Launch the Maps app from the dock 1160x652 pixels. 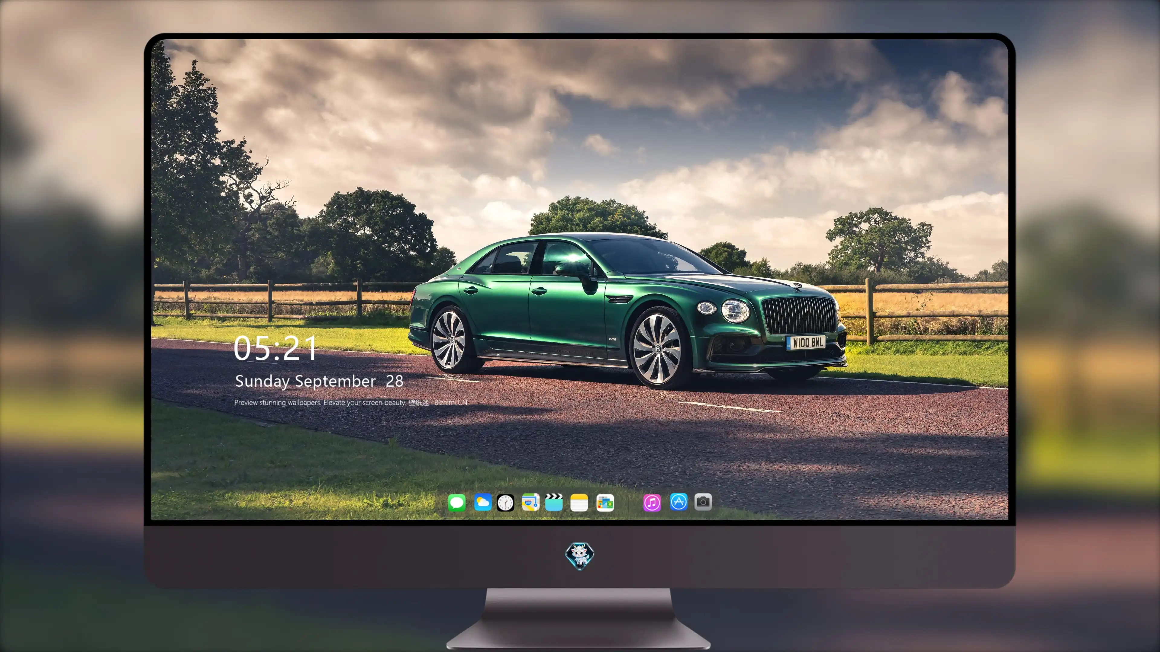(x=530, y=502)
